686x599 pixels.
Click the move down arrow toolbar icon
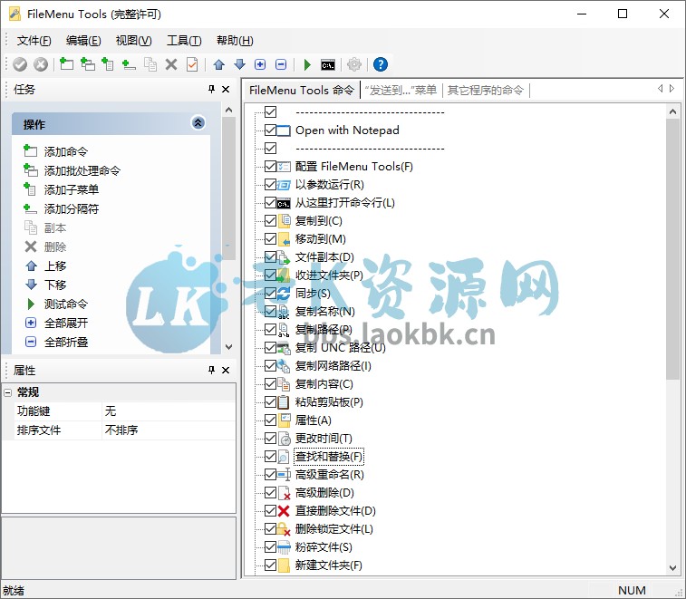(x=239, y=64)
